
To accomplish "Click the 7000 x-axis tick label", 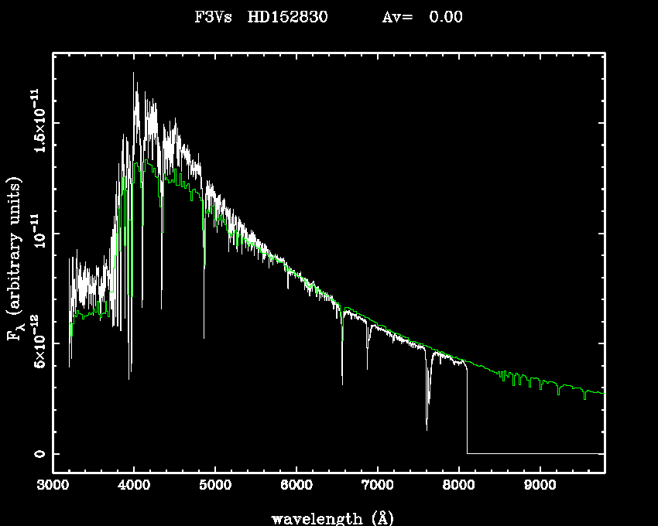I will [377, 487].
